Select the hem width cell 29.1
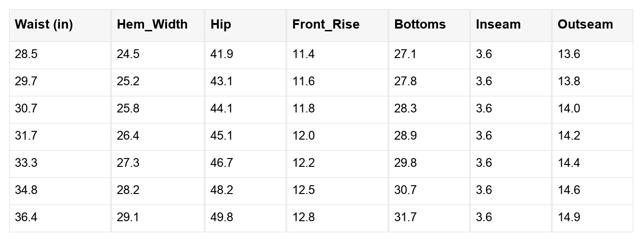642x241 pixels. 158,218
